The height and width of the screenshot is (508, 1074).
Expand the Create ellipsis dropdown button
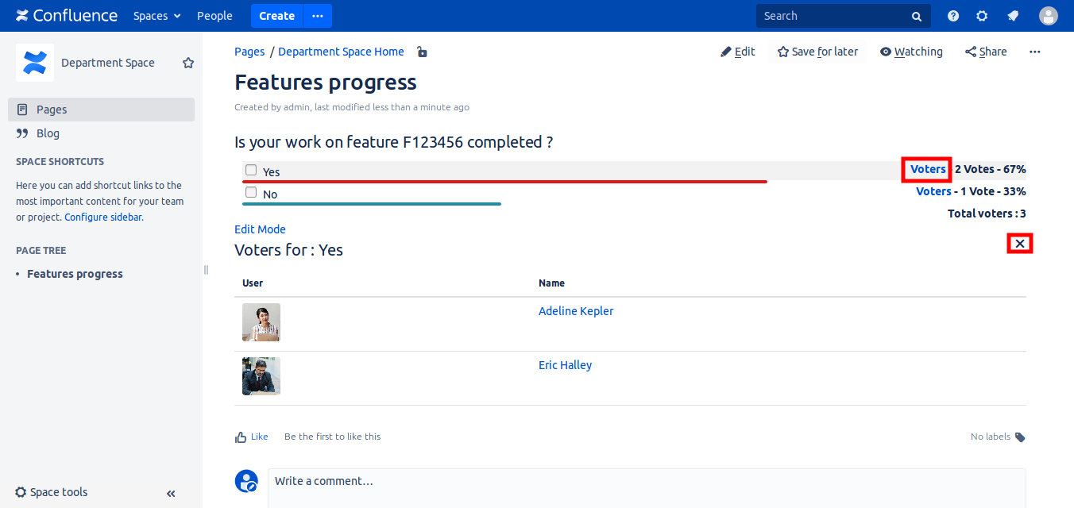(x=318, y=16)
